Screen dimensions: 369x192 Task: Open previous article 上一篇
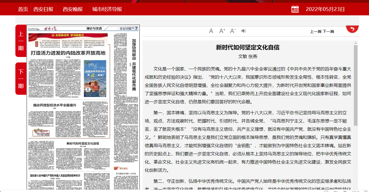coord(316,31)
